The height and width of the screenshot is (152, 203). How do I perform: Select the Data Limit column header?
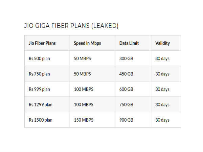pos(129,43)
